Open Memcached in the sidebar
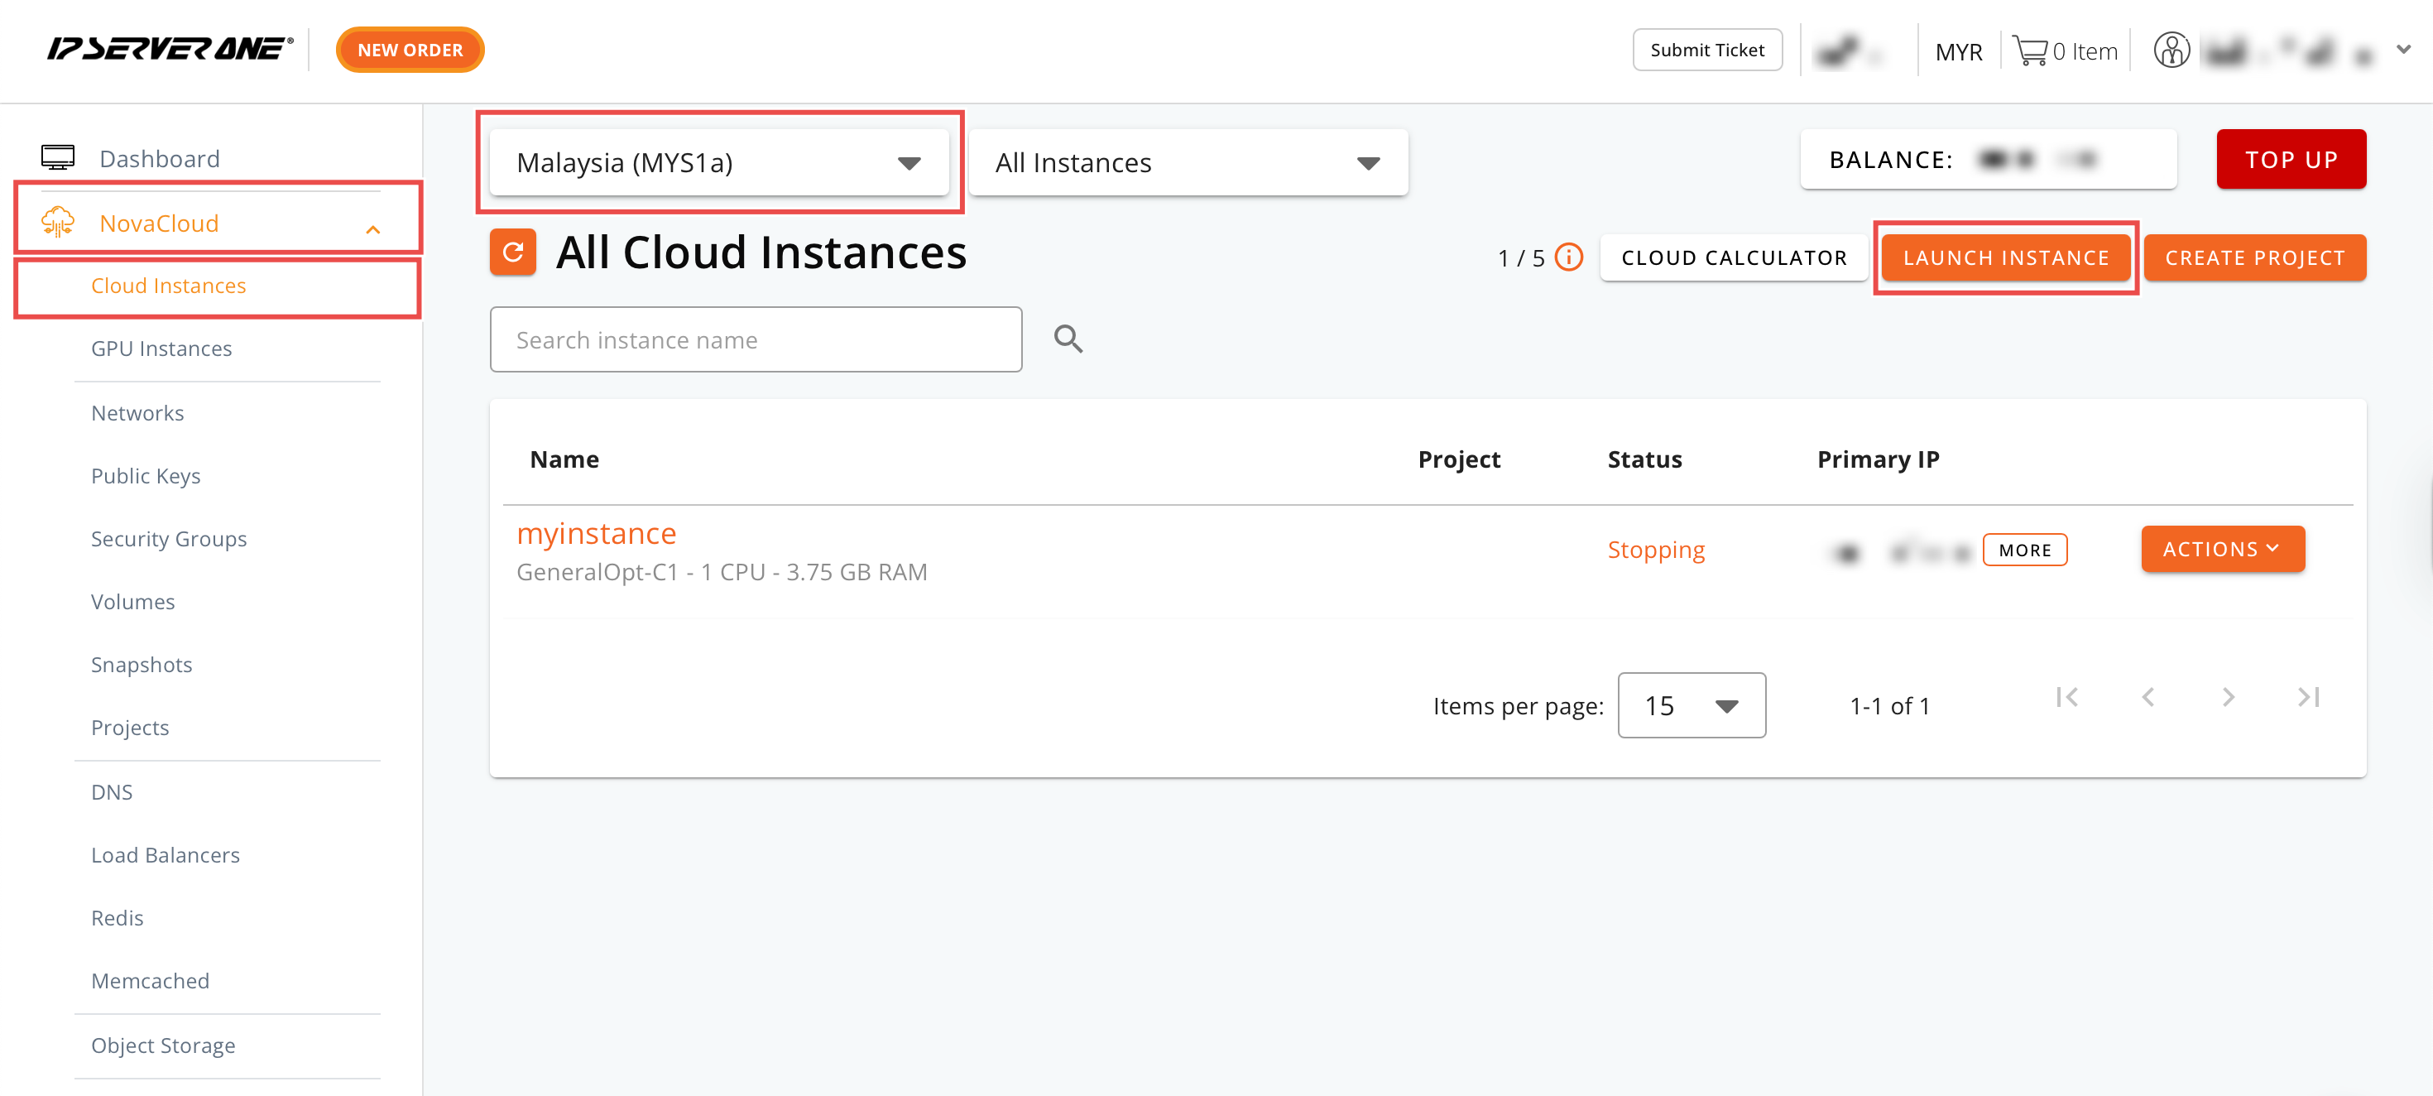 pyautogui.click(x=150, y=981)
